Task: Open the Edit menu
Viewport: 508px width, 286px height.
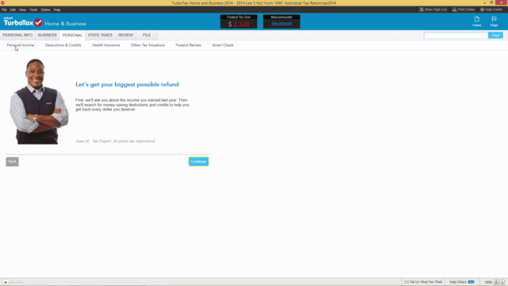Action: pos(13,10)
